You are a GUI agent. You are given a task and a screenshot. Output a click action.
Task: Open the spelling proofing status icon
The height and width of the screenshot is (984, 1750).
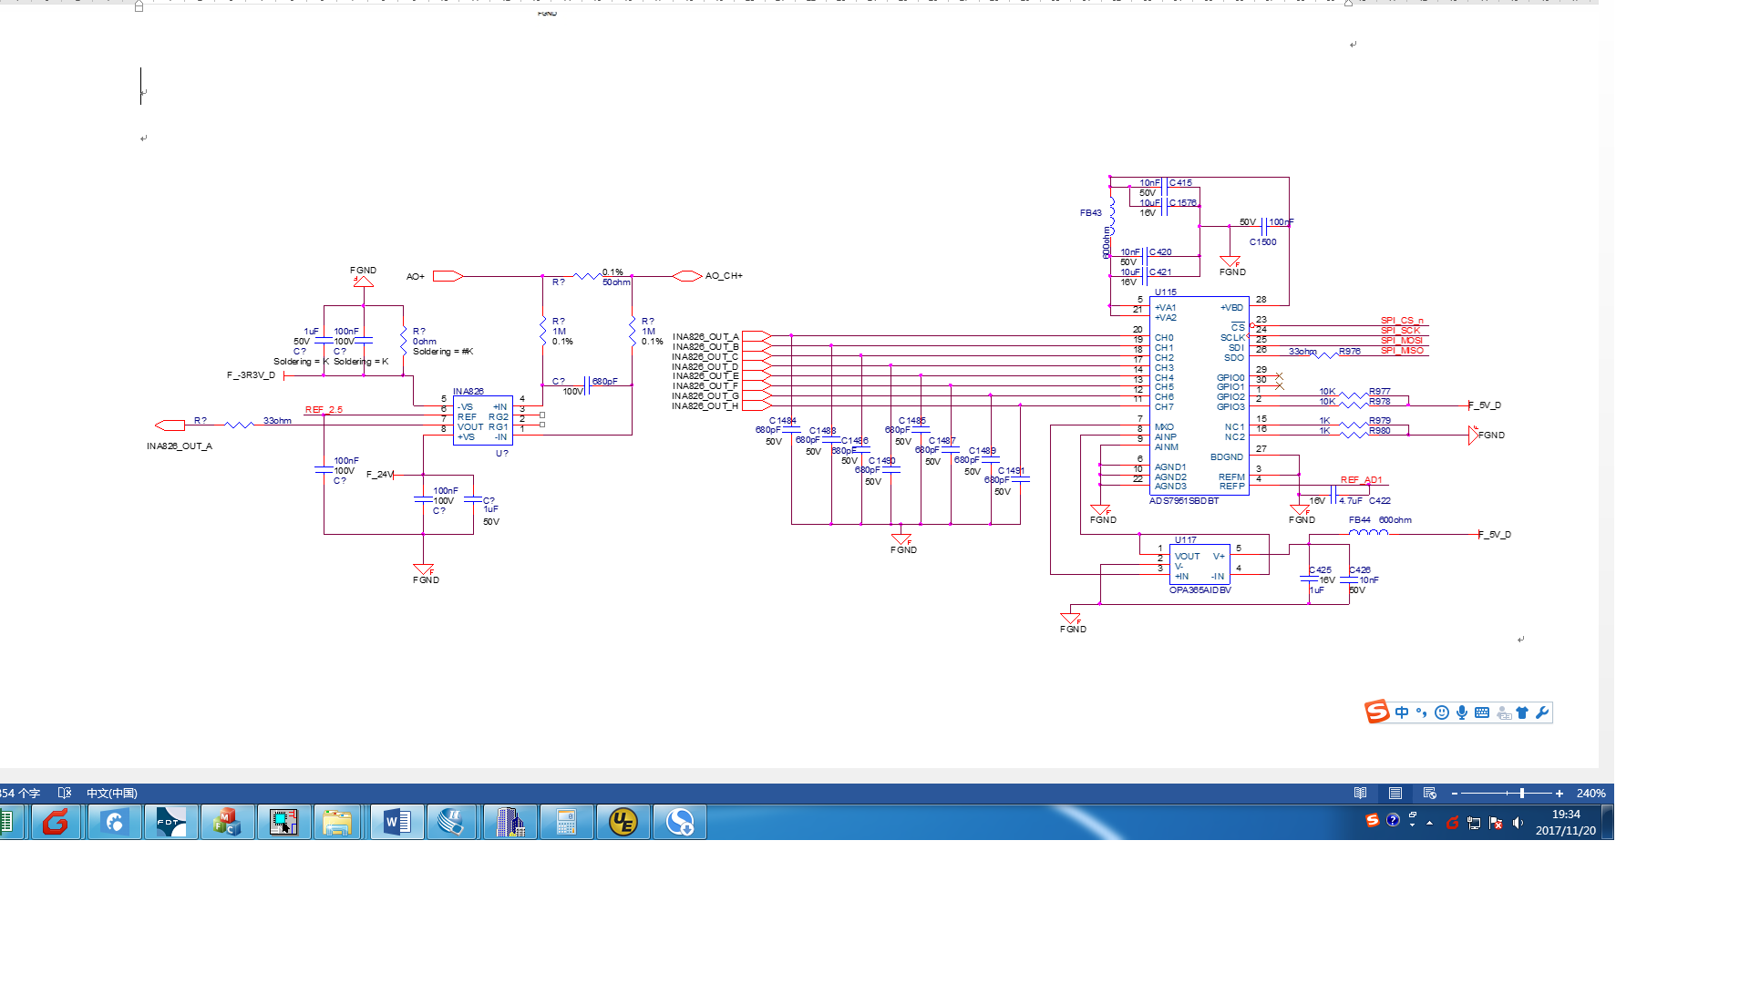click(x=65, y=793)
